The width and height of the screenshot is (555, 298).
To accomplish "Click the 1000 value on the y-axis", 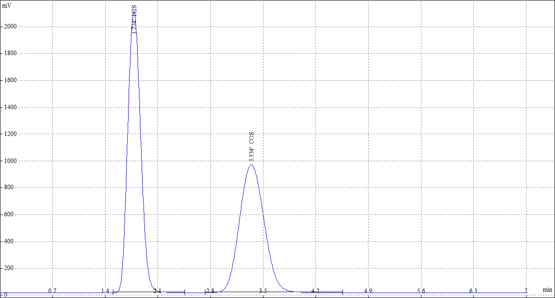I will click(x=10, y=161).
